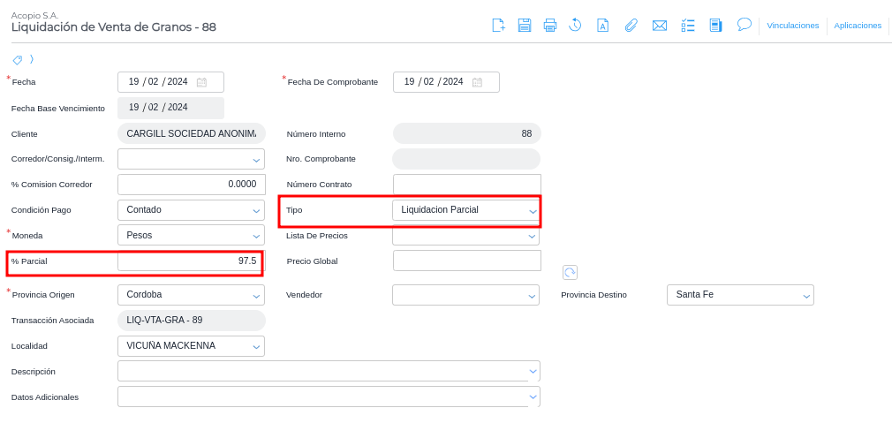
Task: Click into the % Parcial field
Action: pos(189,261)
